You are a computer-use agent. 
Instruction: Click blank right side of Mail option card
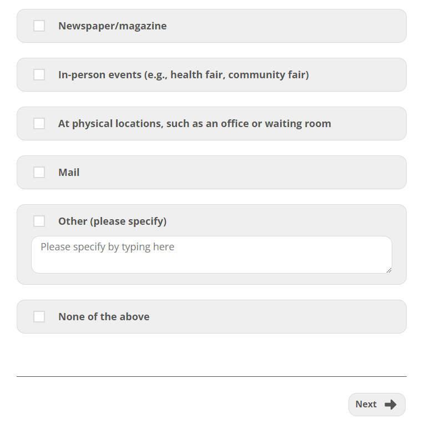[277, 173]
